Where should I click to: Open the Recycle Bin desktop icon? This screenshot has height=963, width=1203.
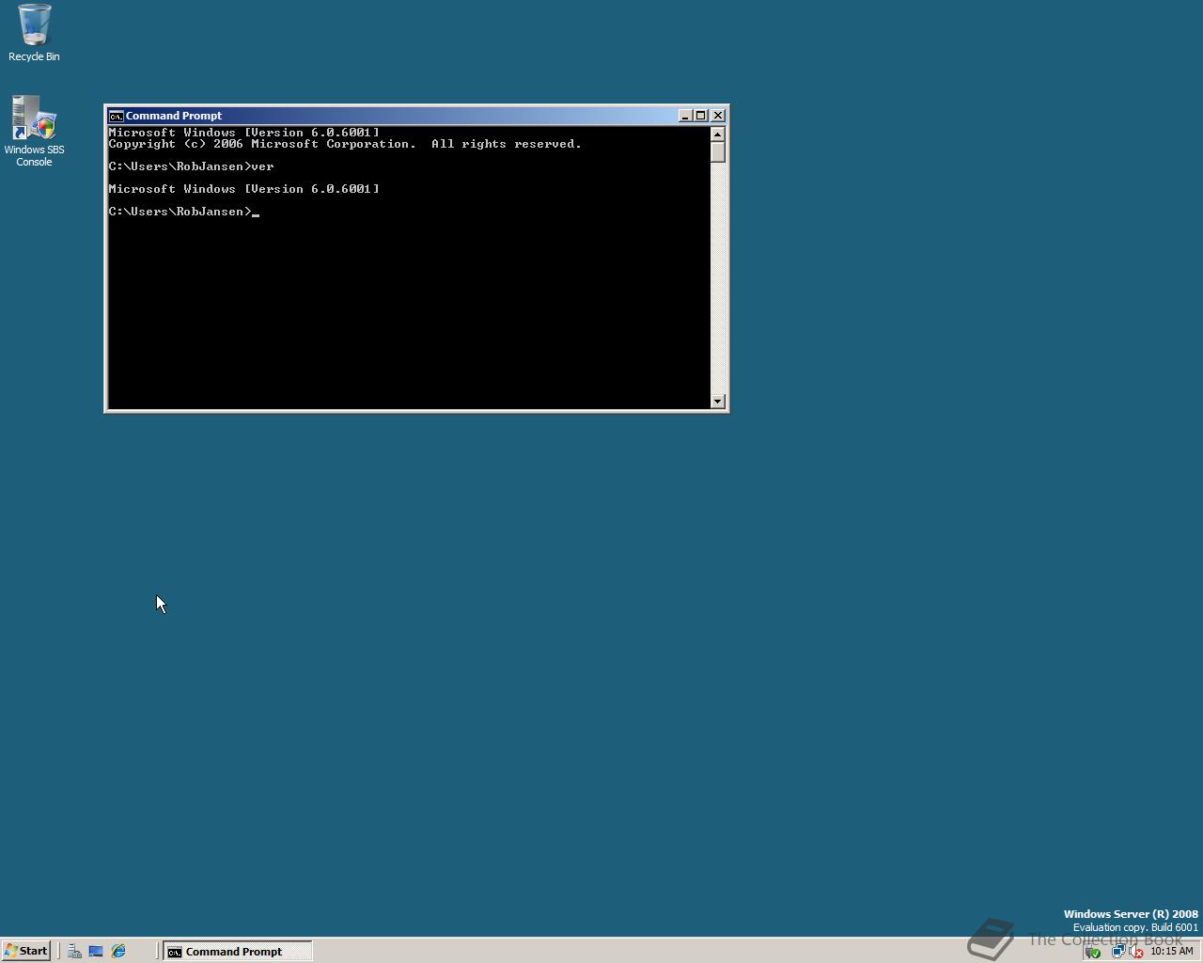34,33
